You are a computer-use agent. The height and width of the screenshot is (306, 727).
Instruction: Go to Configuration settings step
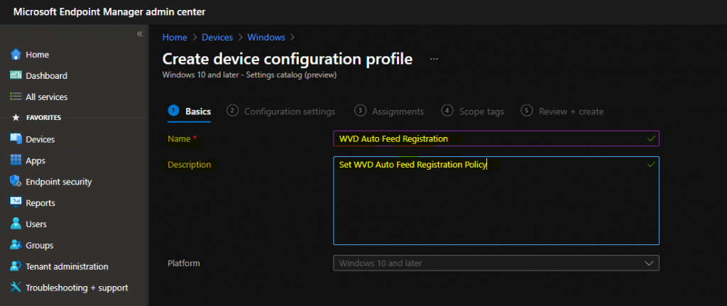(x=281, y=111)
